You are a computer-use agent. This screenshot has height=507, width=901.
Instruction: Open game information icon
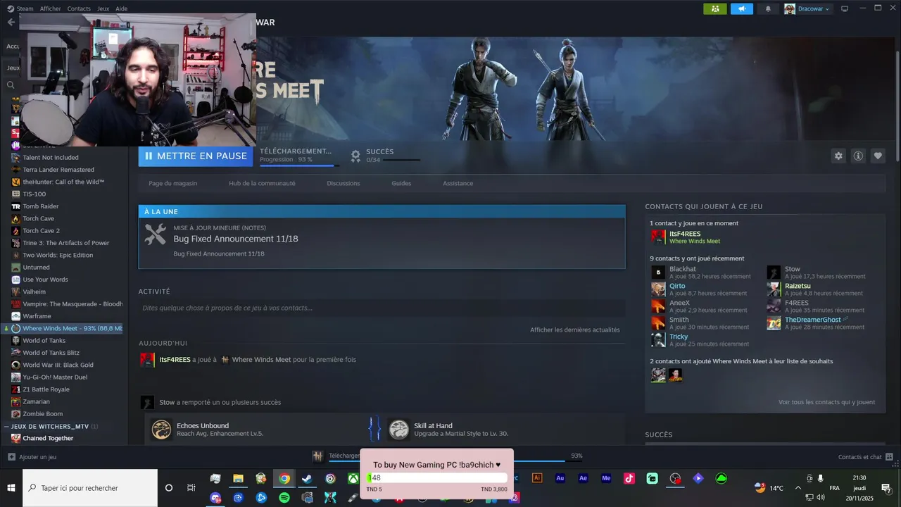click(x=857, y=156)
